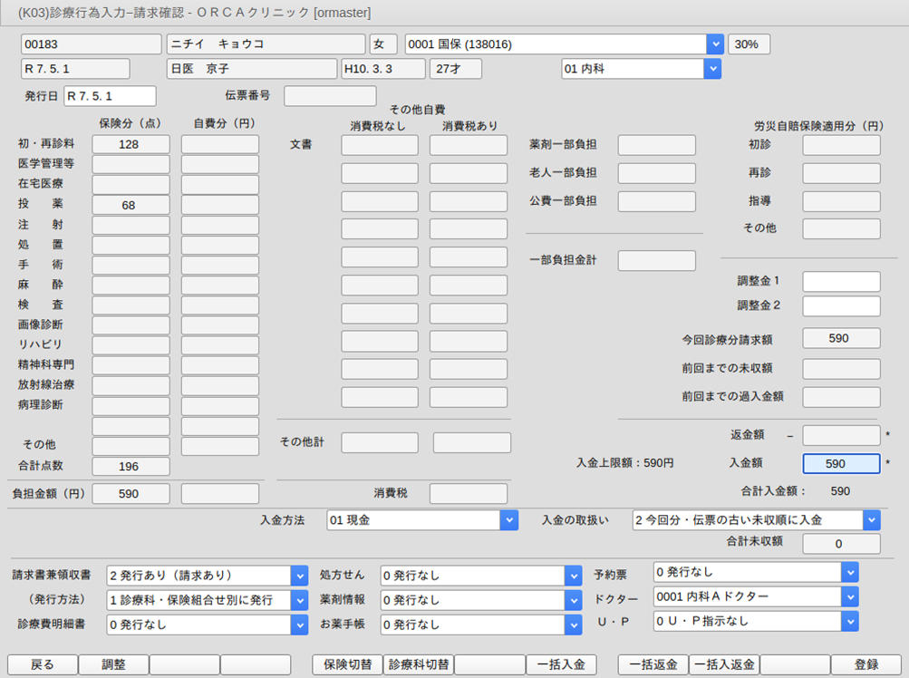Open the 処方せん issue dropdown
This screenshot has width=909, height=678.
pyautogui.click(x=572, y=576)
